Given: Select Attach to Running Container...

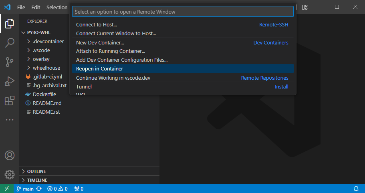Looking at the screenshot, I should pyautogui.click(x=183, y=51).
